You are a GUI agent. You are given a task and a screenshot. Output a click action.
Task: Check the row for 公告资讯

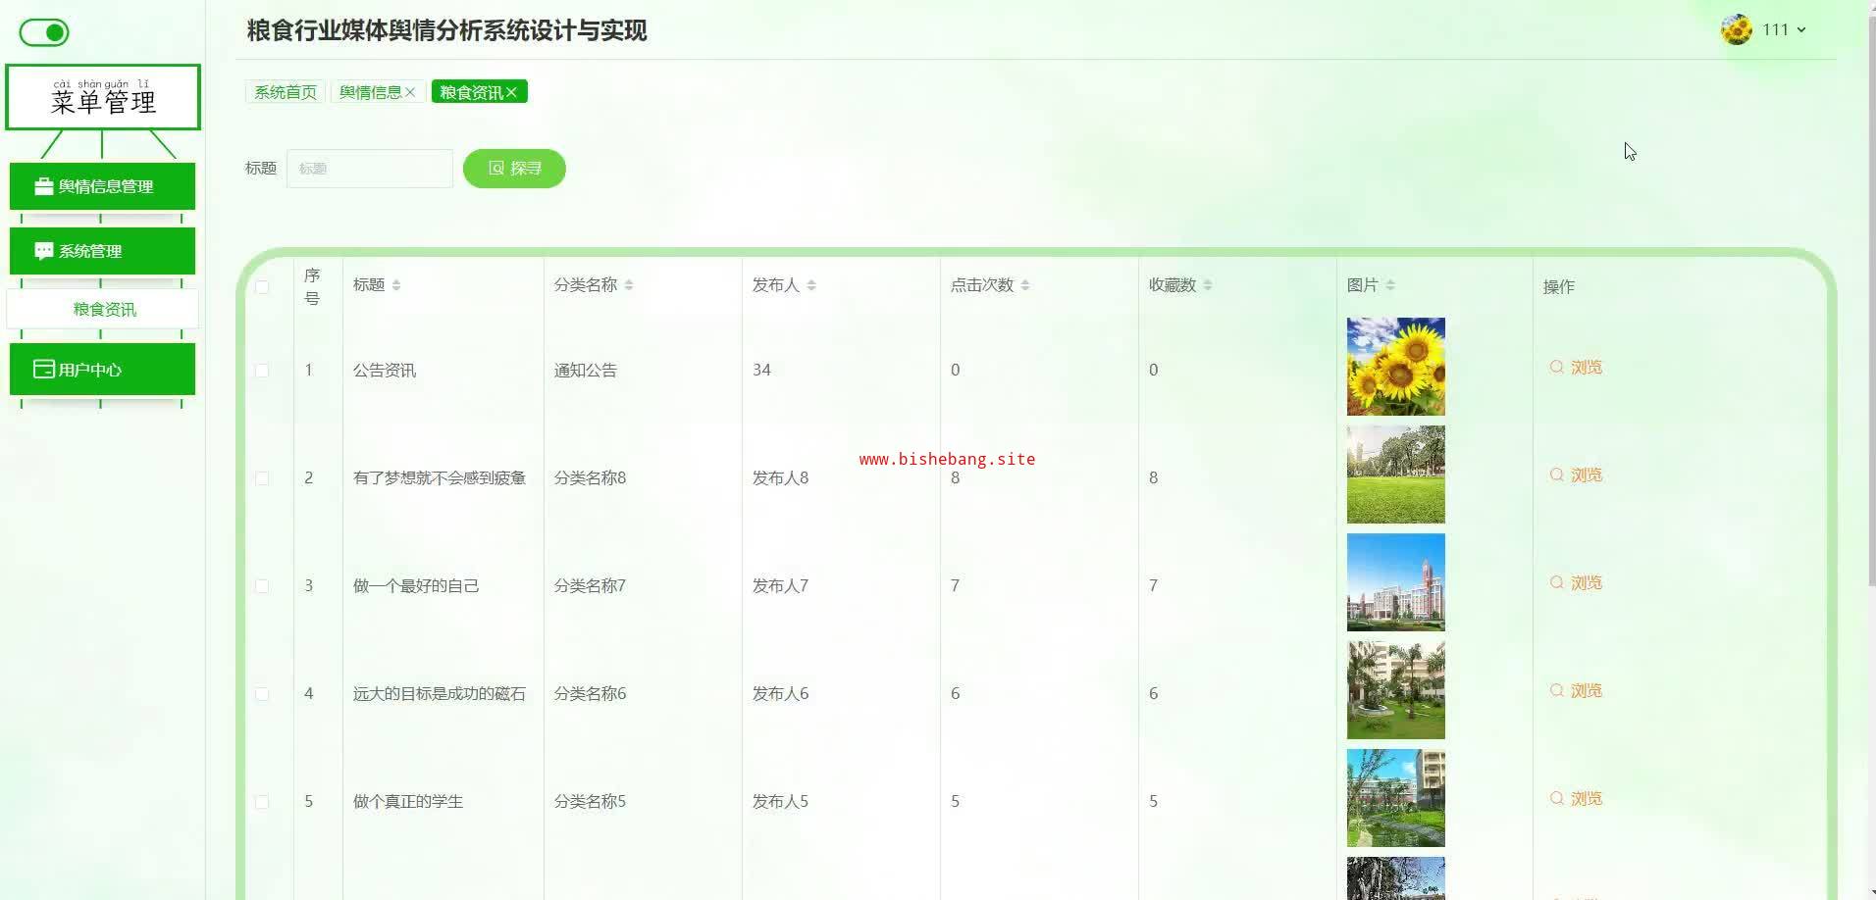click(262, 371)
